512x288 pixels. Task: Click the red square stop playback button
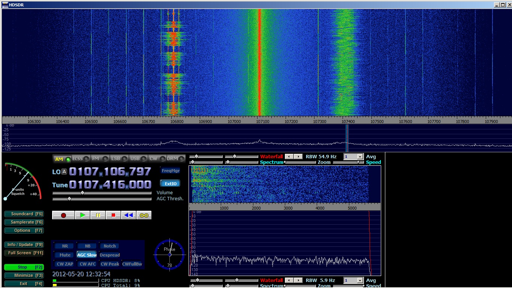(113, 215)
